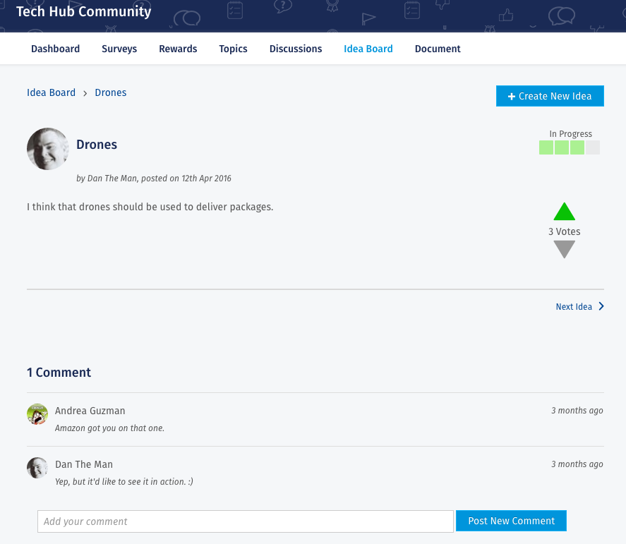
Task: Open the Surveys section
Action: tap(119, 49)
